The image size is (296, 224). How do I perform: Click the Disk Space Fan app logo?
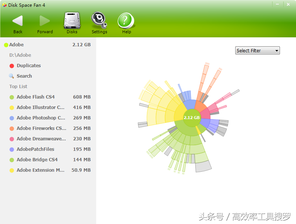pyautogui.click(x=4, y=5)
